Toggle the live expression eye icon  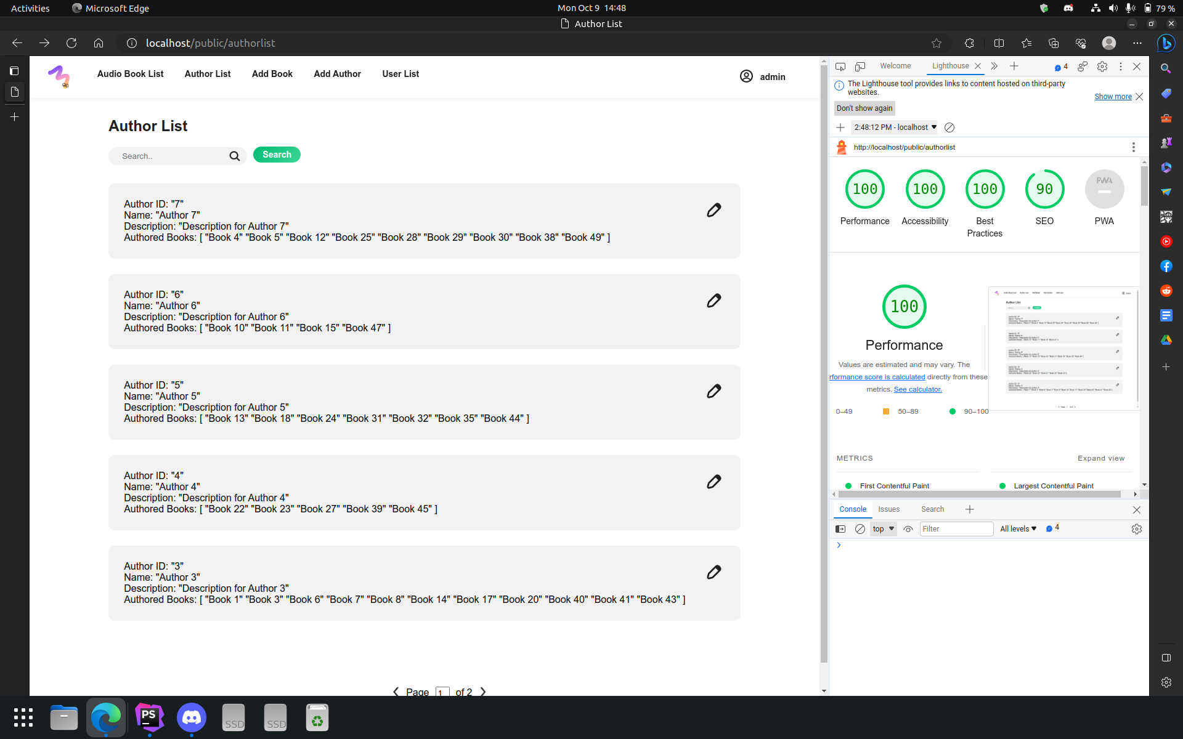tap(908, 529)
